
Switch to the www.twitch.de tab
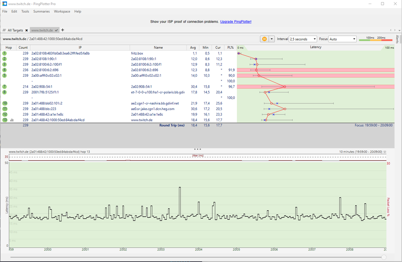[x=43, y=30]
